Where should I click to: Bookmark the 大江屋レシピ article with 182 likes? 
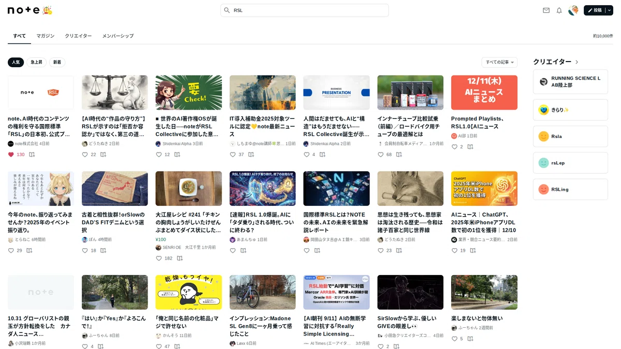pyautogui.click(x=180, y=259)
